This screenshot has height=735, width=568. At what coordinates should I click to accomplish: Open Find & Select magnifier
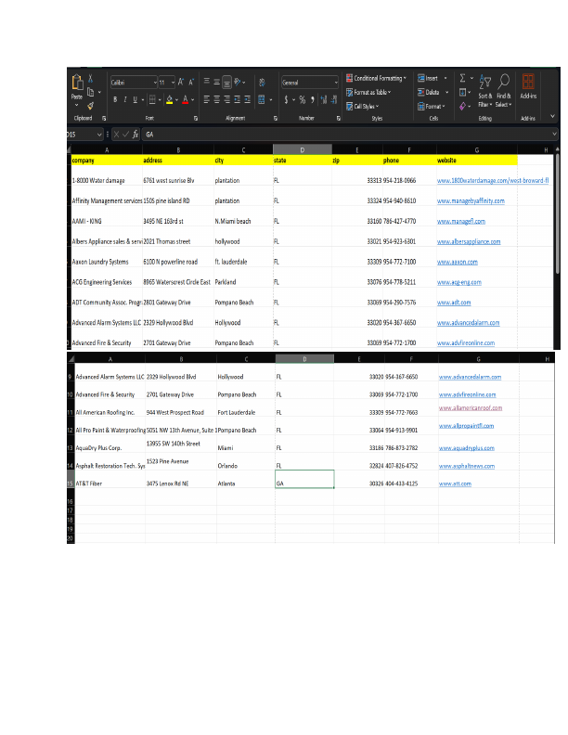click(x=504, y=91)
